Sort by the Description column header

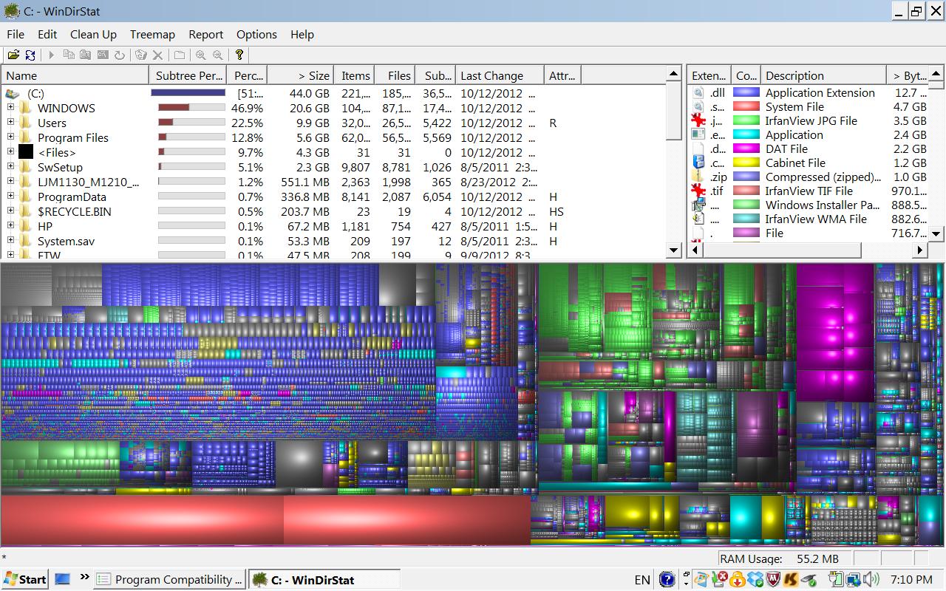(x=823, y=75)
